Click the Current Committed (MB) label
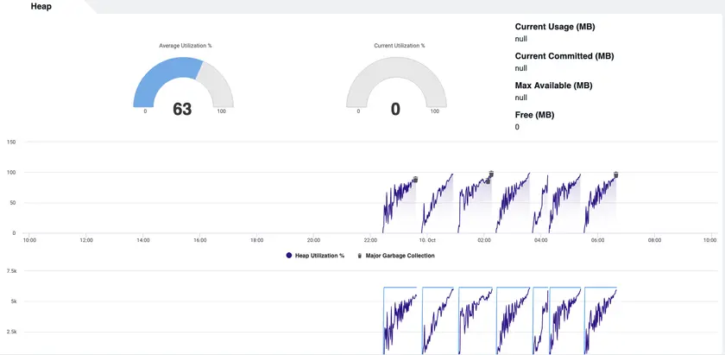Viewport: 725px width, 355px height. (x=564, y=56)
